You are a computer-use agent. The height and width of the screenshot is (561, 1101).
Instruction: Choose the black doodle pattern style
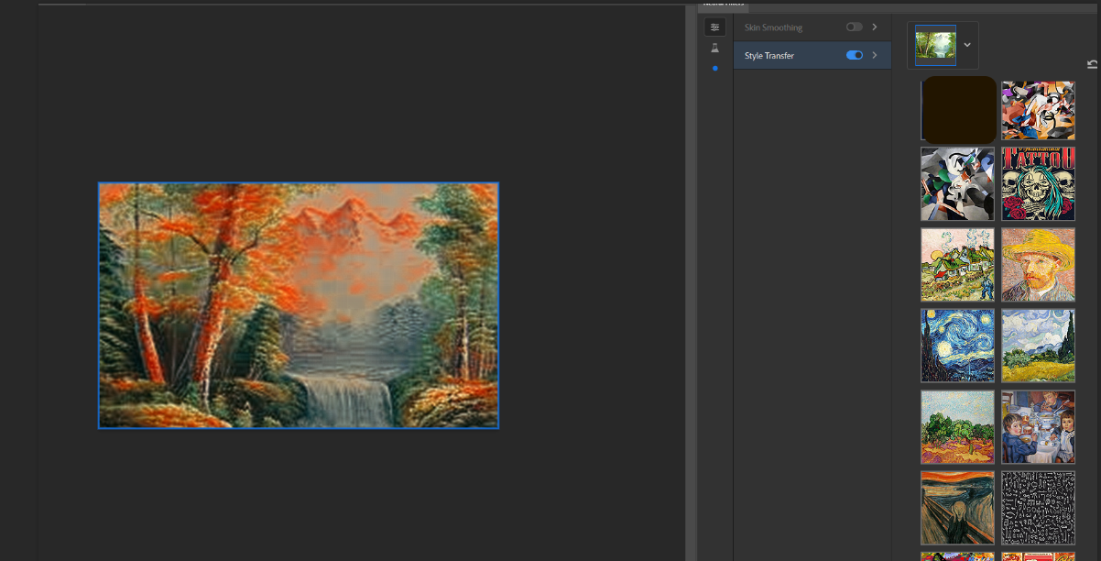click(1038, 507)
